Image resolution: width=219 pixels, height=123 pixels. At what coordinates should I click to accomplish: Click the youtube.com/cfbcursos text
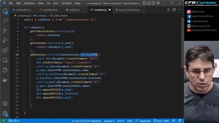(x=204, y=30)
